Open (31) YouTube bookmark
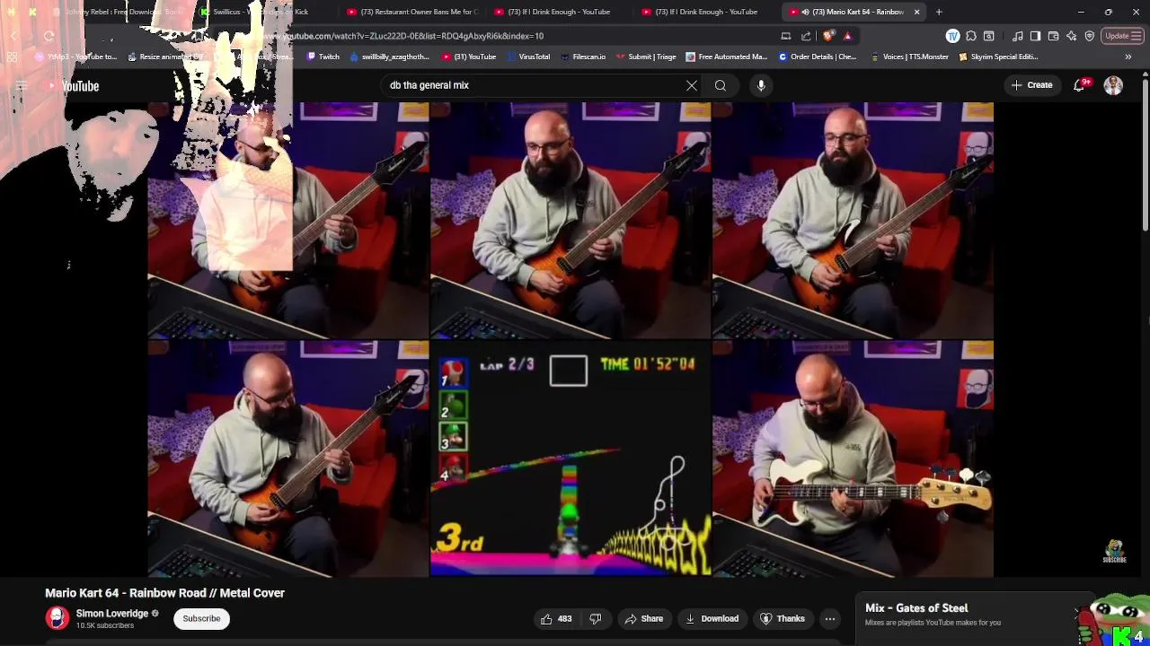This screenshot has width=1150, height=646. point(468,57)
